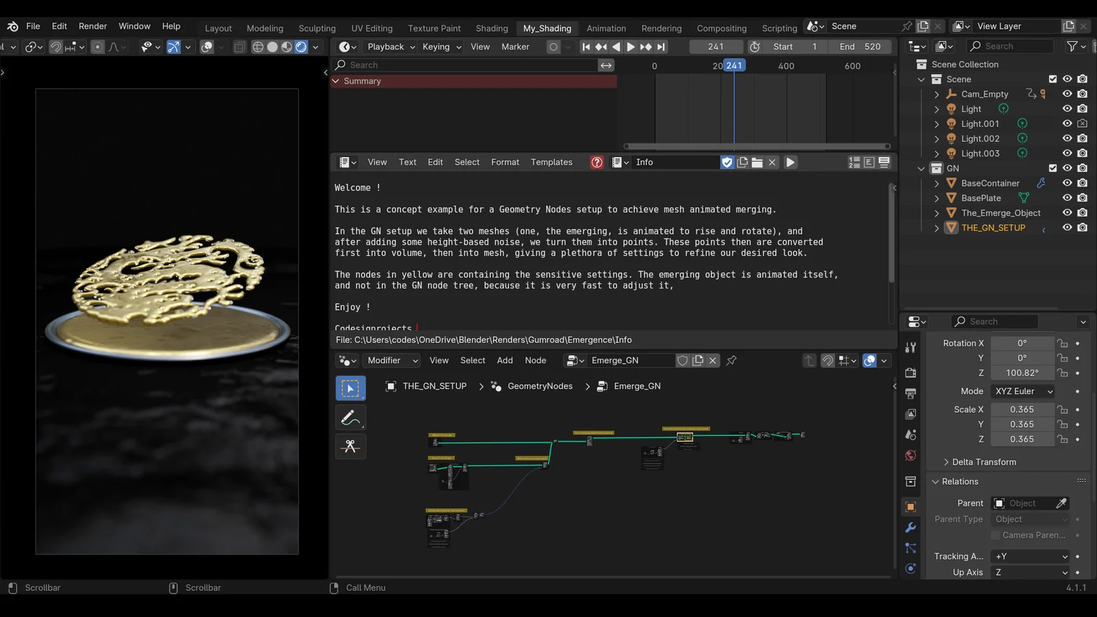
Task: Pin the Emerge_GN node tree
Action: coord(731,360)
